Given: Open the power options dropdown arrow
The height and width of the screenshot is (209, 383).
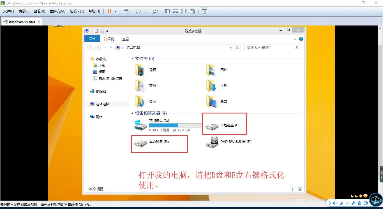Looking at the screenshot, I should (115, 11).
